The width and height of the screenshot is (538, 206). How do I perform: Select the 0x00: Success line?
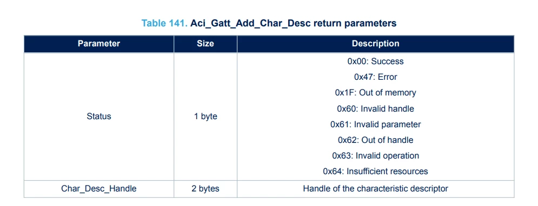[375, 61]
